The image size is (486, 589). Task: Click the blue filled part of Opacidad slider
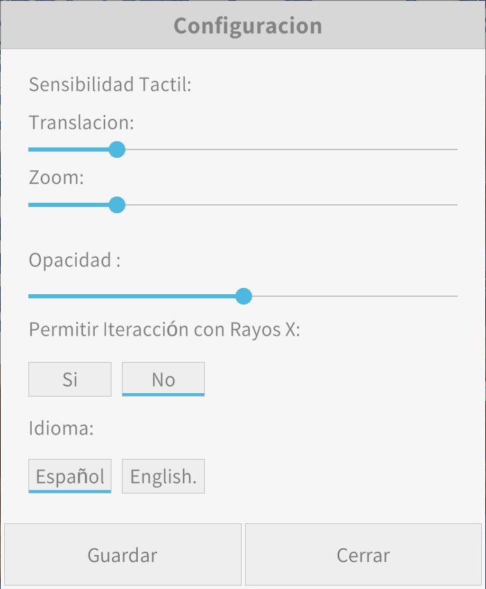tap(132, 296)
